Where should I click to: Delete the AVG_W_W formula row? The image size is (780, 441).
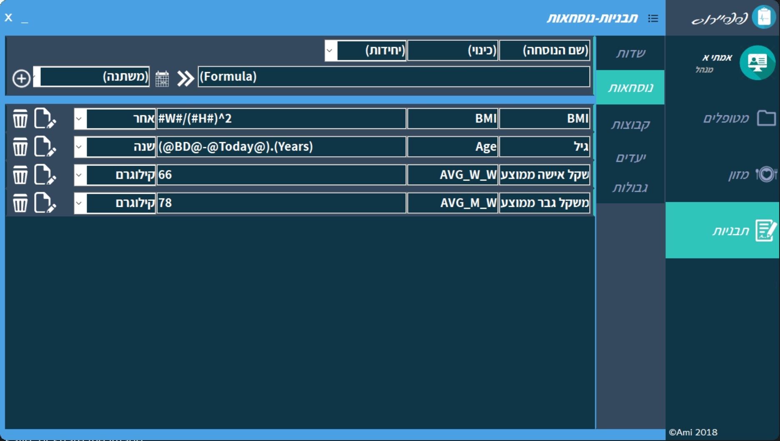pos(20,175)
